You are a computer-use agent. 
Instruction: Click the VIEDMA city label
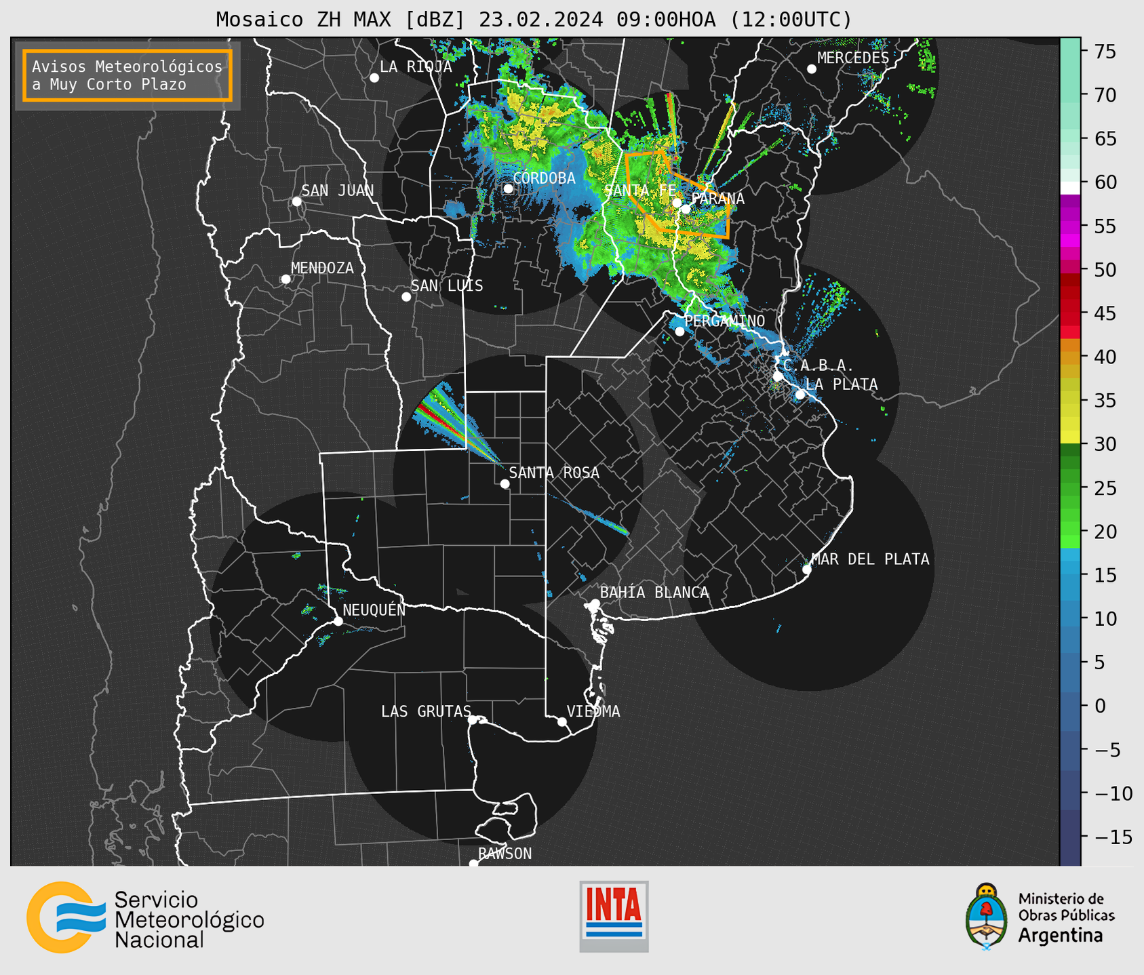(x=593, y=712)
